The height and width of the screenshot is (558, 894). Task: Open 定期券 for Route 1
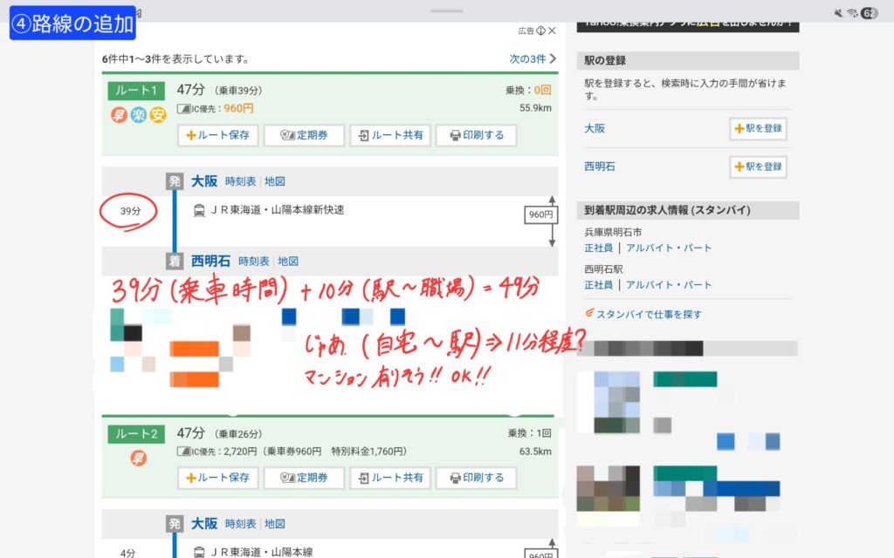coord(304,135)
